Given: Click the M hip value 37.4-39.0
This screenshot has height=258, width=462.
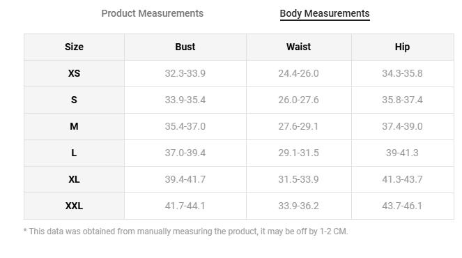Looking at the screenshot, I should click(x=402, y=126).
